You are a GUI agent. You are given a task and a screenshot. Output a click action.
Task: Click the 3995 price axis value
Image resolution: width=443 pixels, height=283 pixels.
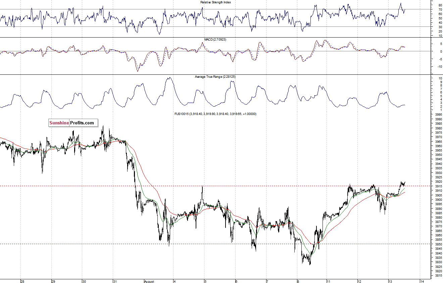(438, 115)
